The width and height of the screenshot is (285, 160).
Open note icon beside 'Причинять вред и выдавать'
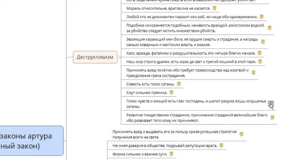tap(241, 134)
